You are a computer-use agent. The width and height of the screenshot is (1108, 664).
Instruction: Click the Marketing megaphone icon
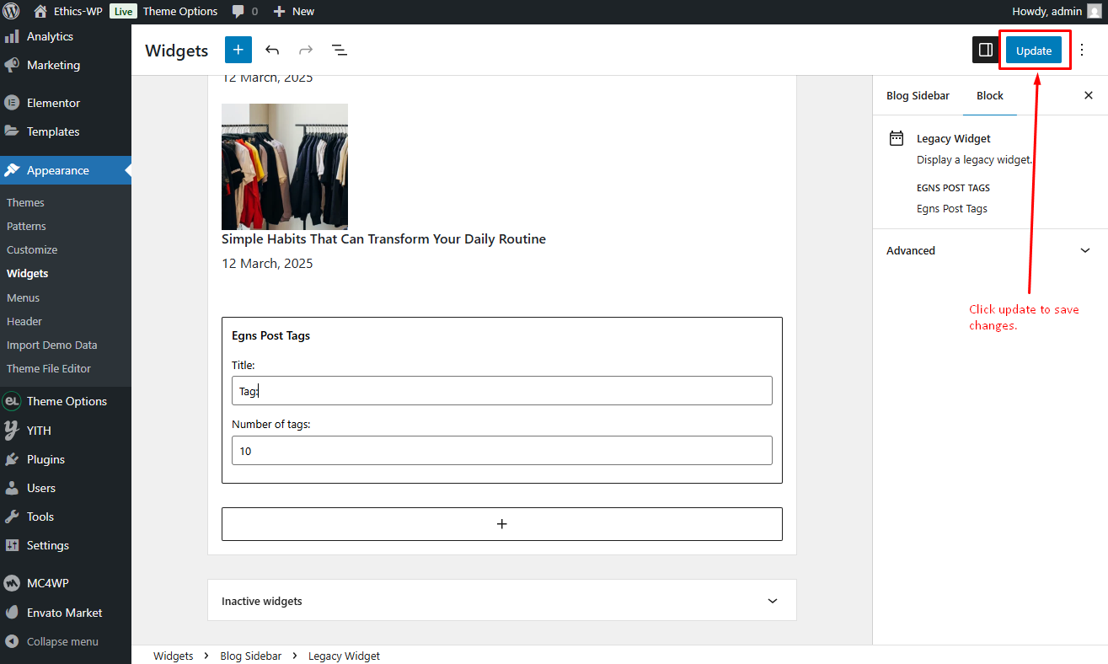pos(12,65)
